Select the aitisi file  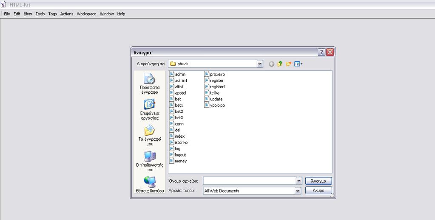pos(176,86)
